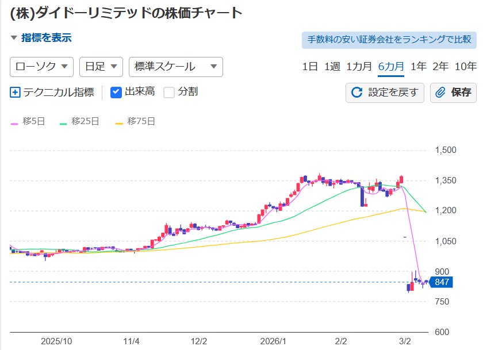Click the yellow 移75日 legend marker
Image resolution: width=483 pixels, height=350 pixels.
pyautogui.click(x=120, y=122)
